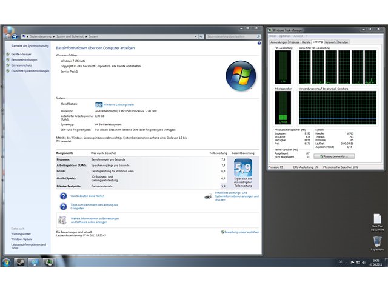
Task: Switch to the Netzwerk tab
Action: pos(330,42)
